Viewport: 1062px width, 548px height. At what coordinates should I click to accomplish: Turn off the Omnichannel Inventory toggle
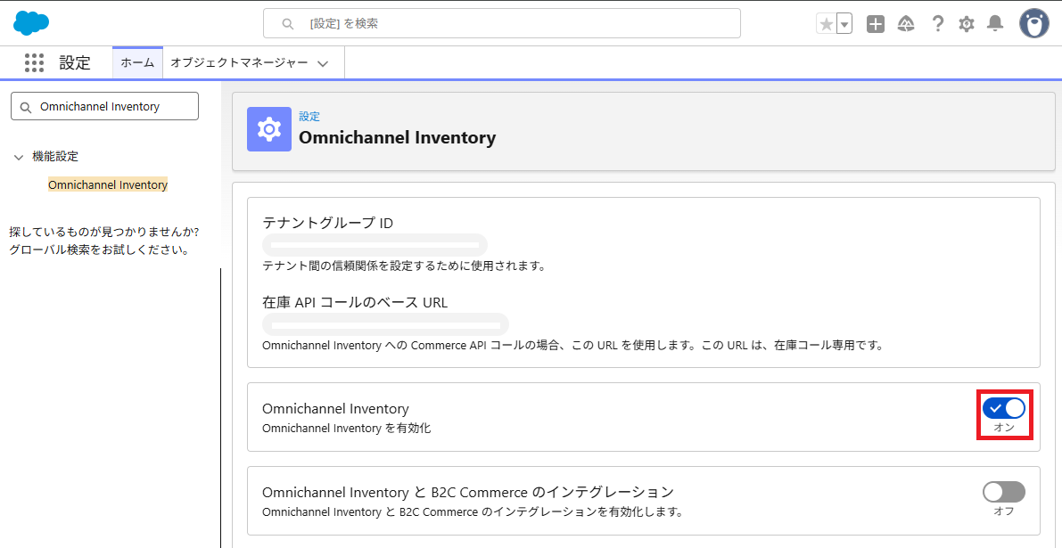[x=1004, y=408]
